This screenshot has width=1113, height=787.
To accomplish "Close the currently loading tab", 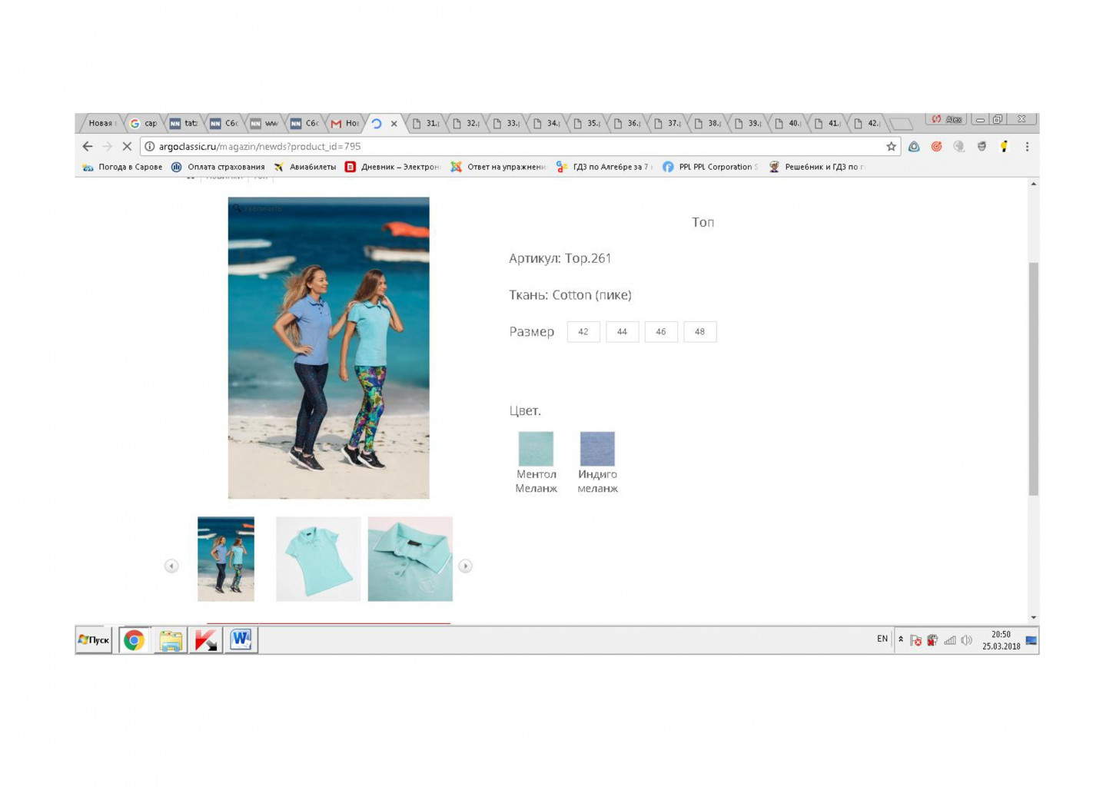I will point(394,123).
